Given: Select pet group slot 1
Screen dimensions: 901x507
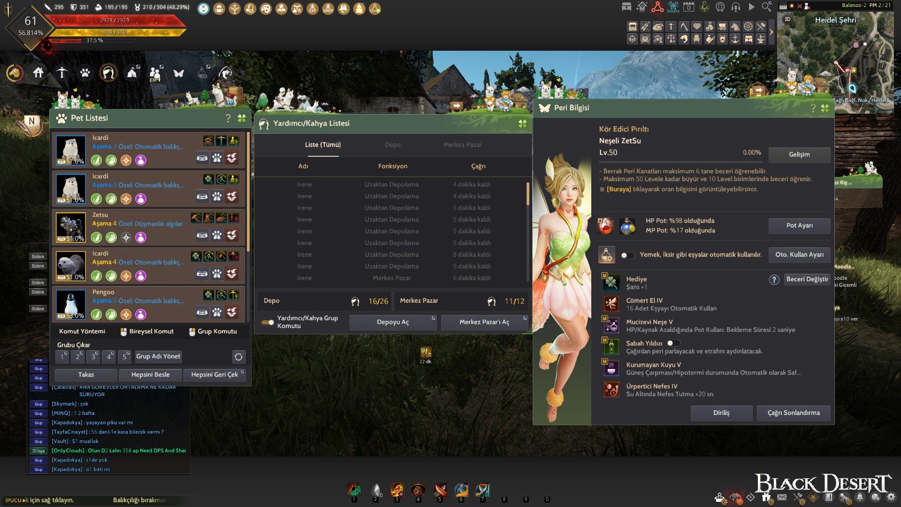Looking at the screenshot, I should pos(62,357).
